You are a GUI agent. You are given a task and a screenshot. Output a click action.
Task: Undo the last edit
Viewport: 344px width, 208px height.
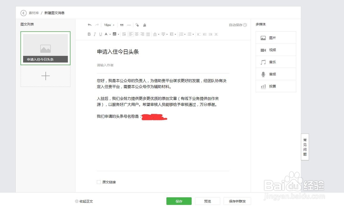[89, 25]
